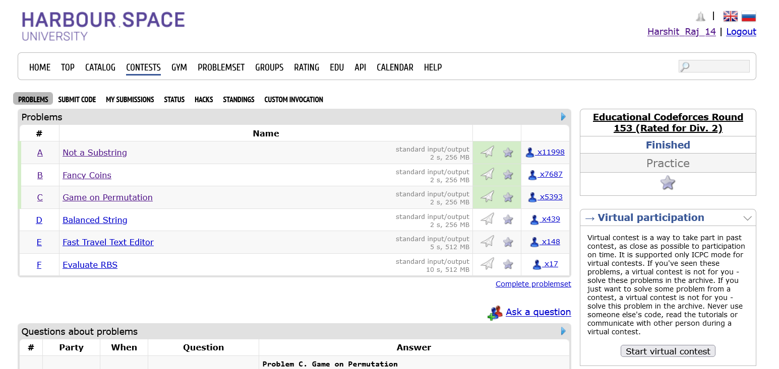Click the solved-users icon beside x5393

(532, 197)
